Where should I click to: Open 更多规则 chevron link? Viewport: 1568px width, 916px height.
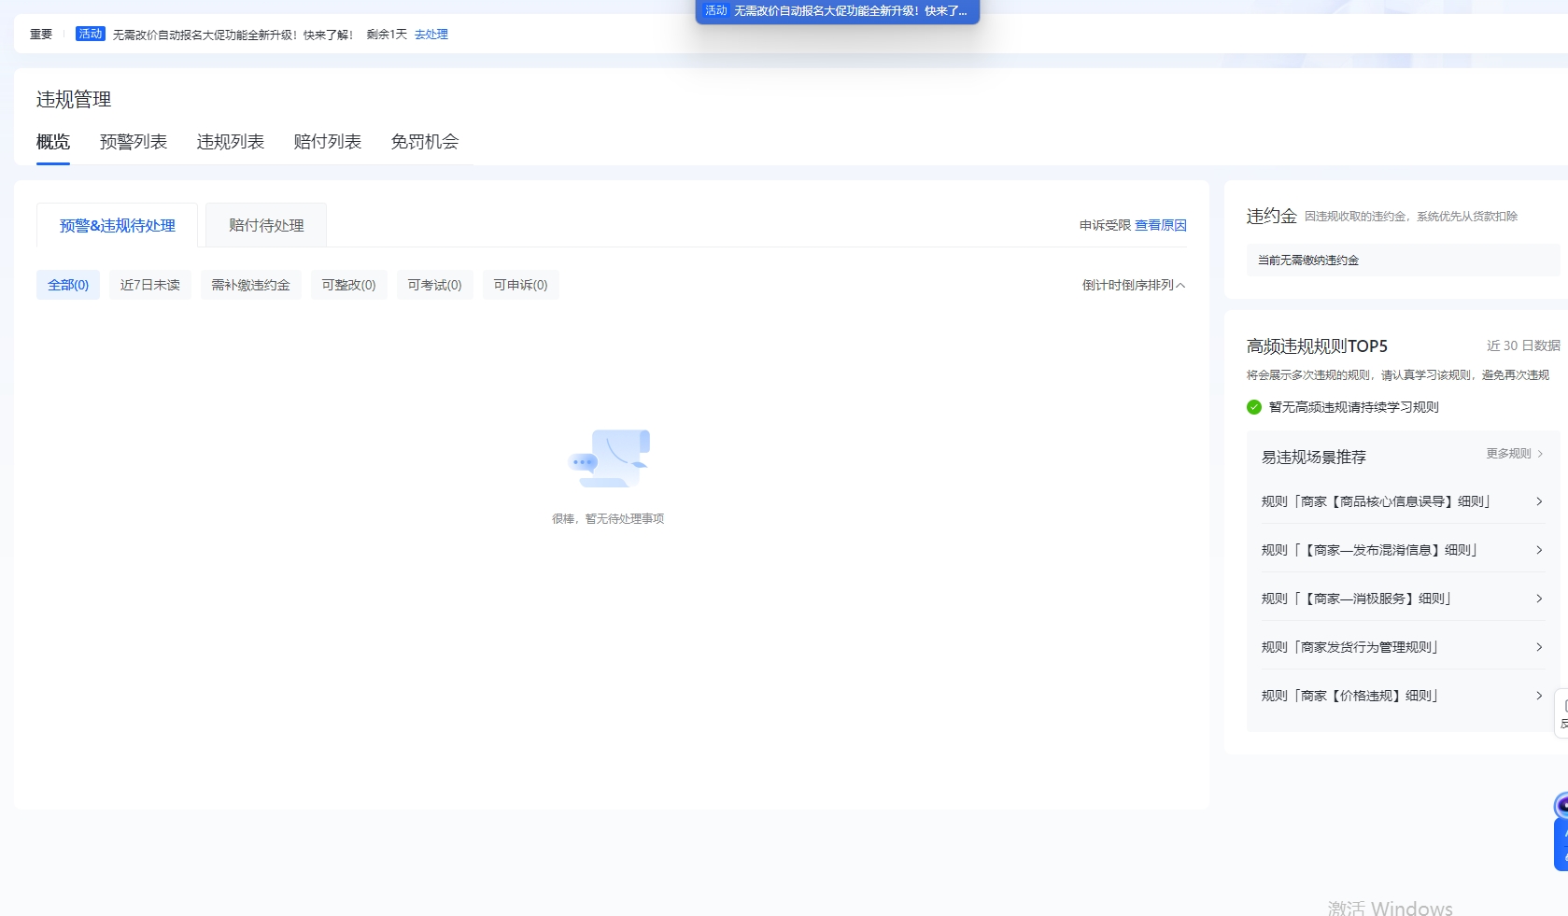point(1514,454)
